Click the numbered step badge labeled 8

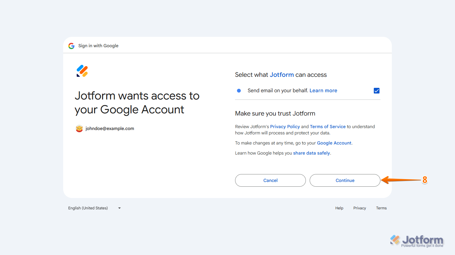(x=425, y=180)
